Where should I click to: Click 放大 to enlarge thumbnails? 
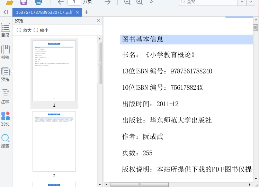pyautogui.click(x=24, y=30)
